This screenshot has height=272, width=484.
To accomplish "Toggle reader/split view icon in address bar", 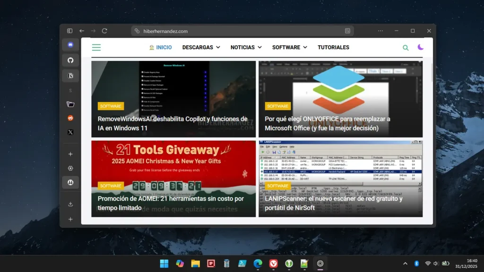I will 347,31.
